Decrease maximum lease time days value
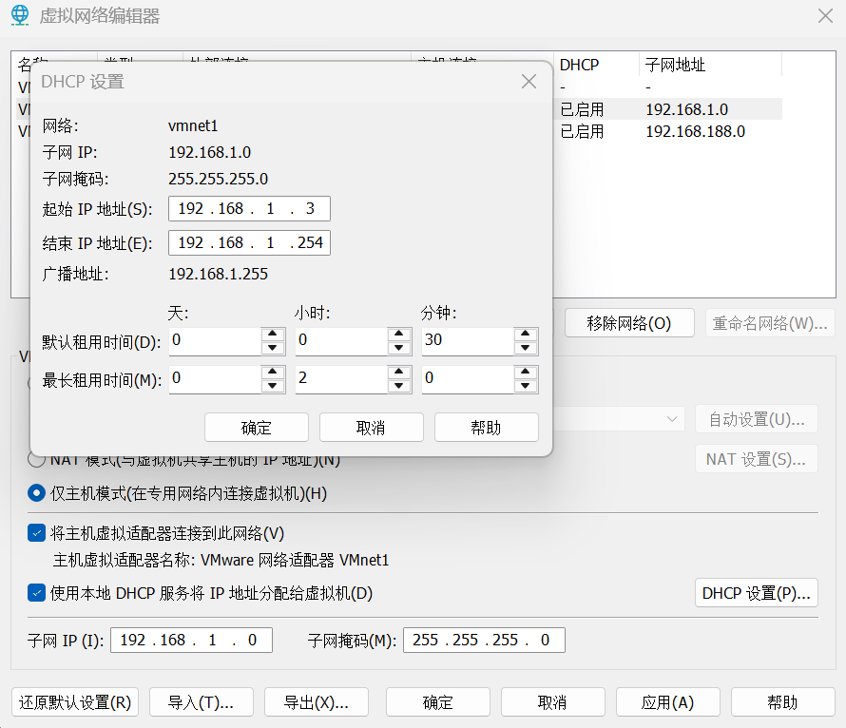 (x=273, y=387)
